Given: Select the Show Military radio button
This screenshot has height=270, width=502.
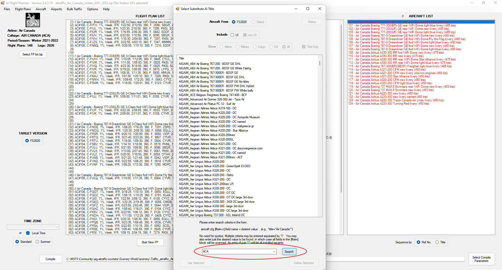Looking at the screenshot, I should 237,47.
